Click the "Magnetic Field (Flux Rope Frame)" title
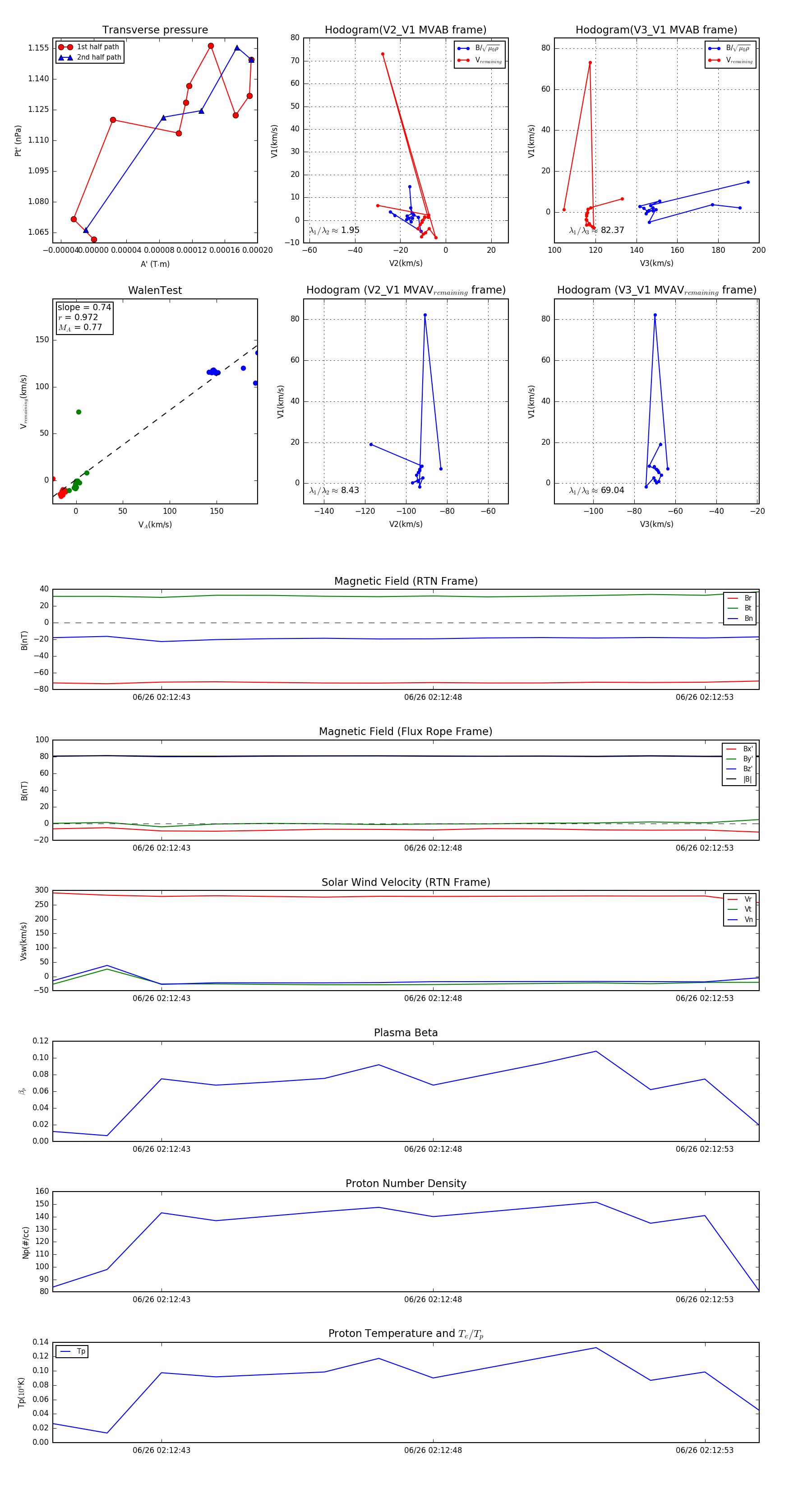This screenshot has height=1490, width=812. click(x=406, y=731)
